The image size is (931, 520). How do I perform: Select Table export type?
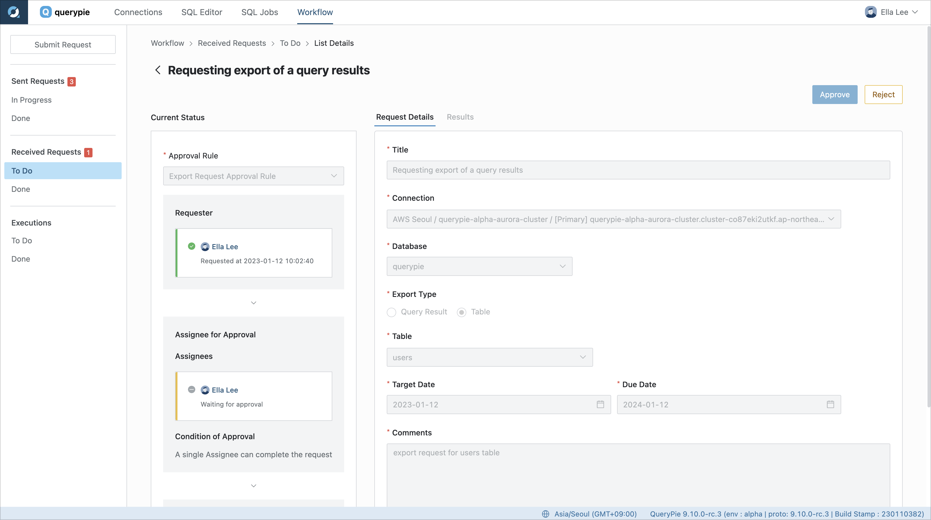[x=461, y=312]
